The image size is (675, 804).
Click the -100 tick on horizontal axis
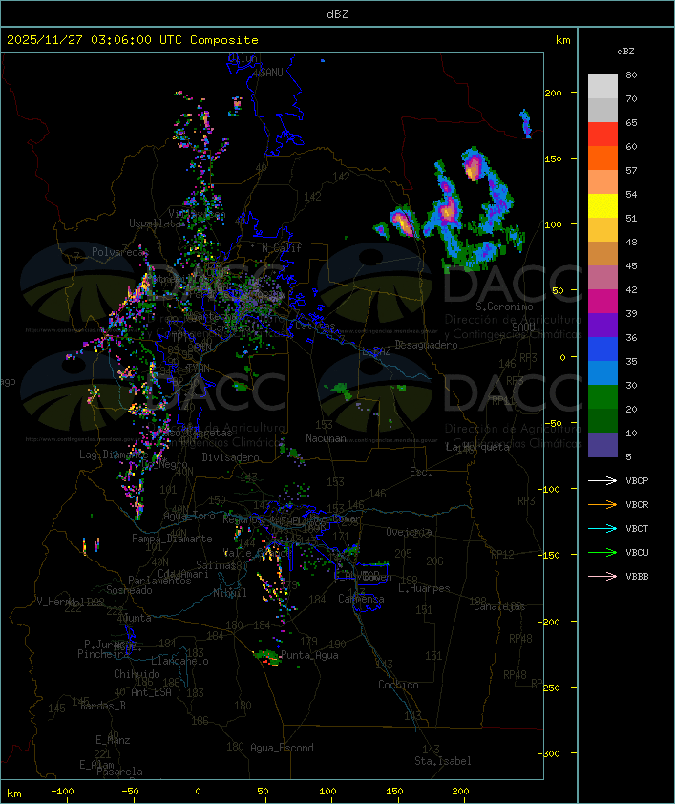tap(62, 792)
